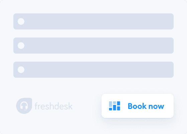This screenshot has width=187, height=134.
Task: Select the white circle in the third row
Action: point(21,70)
